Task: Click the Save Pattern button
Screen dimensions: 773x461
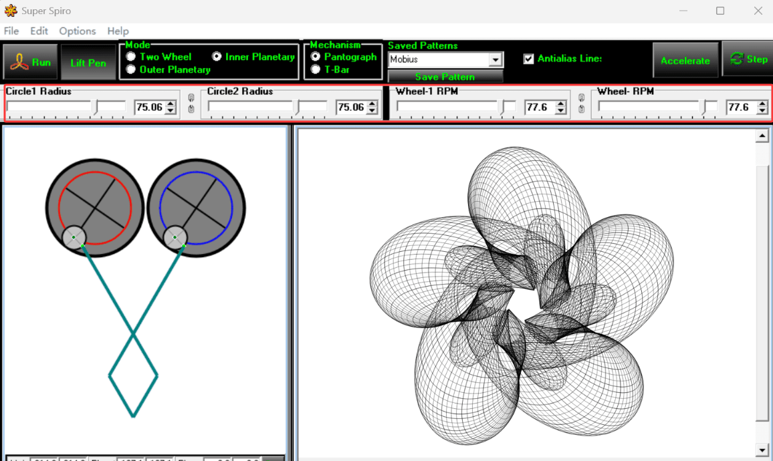Action: [445, 76]
